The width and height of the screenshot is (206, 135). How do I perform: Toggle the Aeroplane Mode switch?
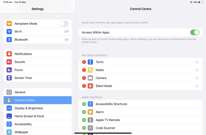tap(64, 24)
